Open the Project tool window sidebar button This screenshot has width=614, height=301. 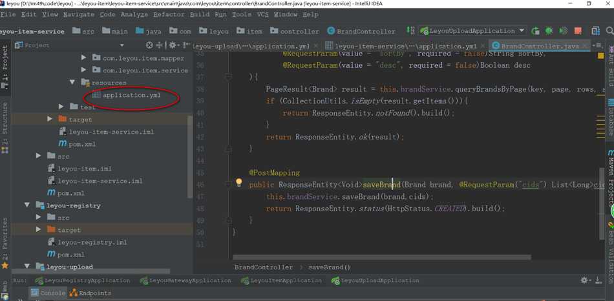point(5,67)
